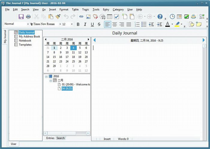Toggle align right
This screenshot has width=210, height=149.
point(121,24)
